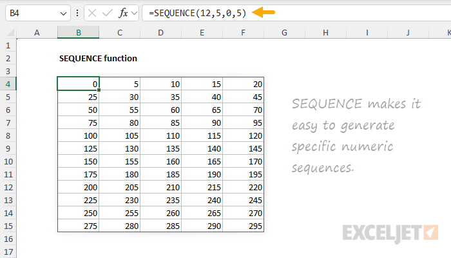Select row 15 header

(8, 226)
